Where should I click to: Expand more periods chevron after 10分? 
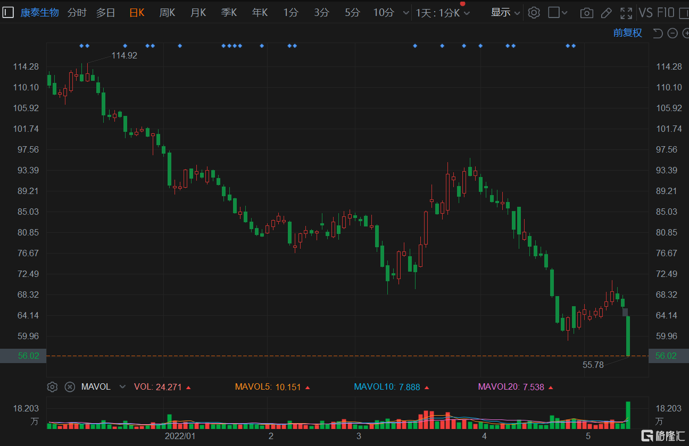(406, 13)
